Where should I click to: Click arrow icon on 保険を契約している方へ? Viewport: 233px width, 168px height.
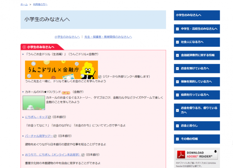pos(177,82)
